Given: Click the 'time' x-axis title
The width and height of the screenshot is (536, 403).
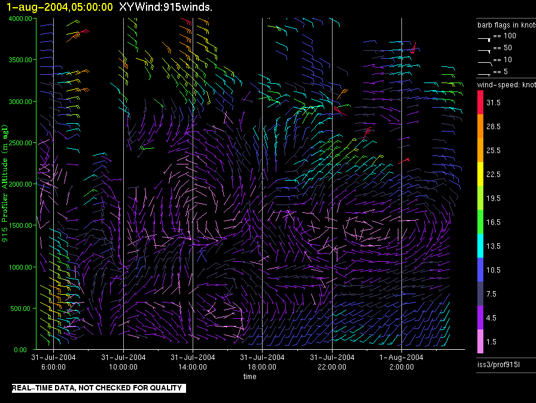Looking at the screenshot, I should click(x=250, y=376).
